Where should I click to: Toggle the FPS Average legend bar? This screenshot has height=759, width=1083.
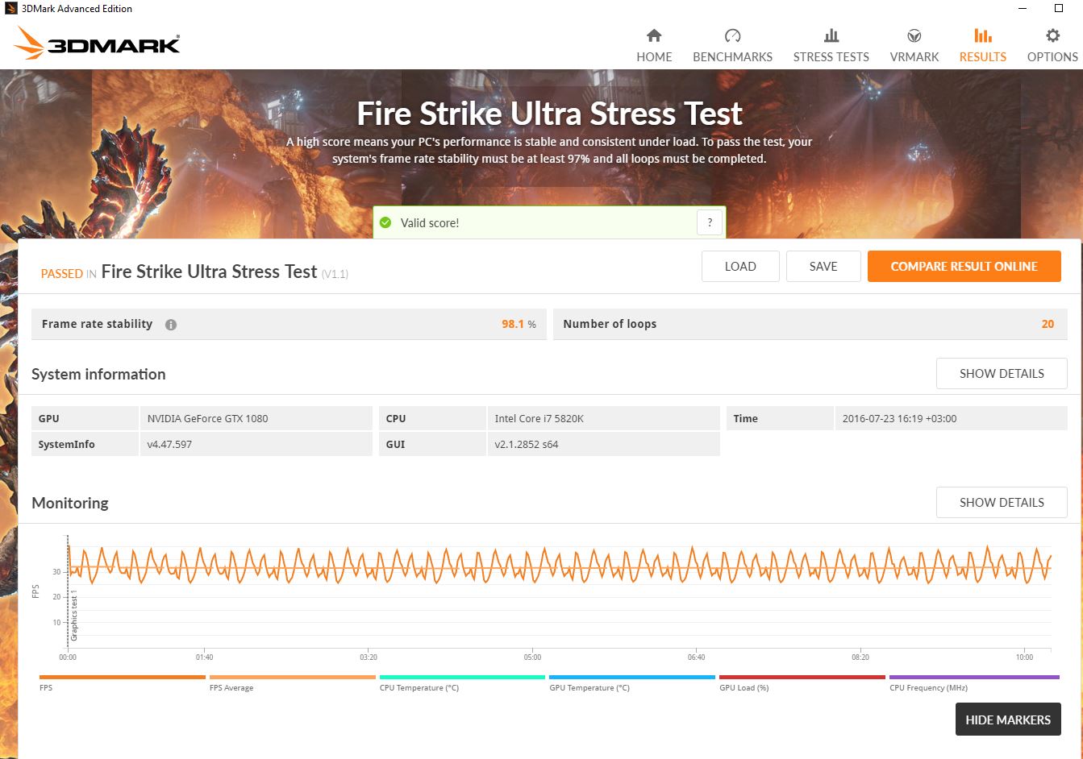point(292,678)
